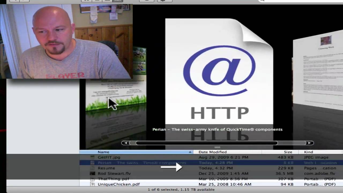This screenshot has height=193, width=343.
Task: Click the UniqueChicken.pdf file icon
Action: pyautogui.click(x=92, y=184)
